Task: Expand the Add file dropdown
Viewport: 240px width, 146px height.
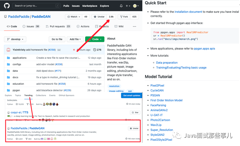Action: (75, 39)
